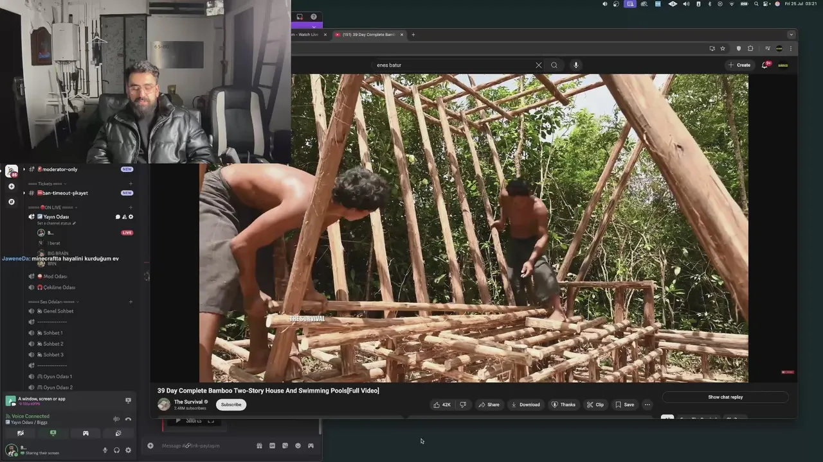Viewport: 823px width, 462px height.
Task: Toggle Discord noise suppression
Action: coord(116,419)
